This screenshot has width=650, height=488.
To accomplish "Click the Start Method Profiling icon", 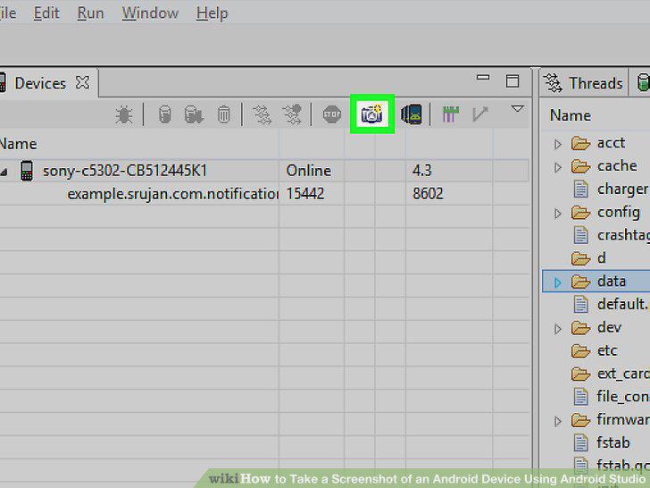I will (292, 115).
